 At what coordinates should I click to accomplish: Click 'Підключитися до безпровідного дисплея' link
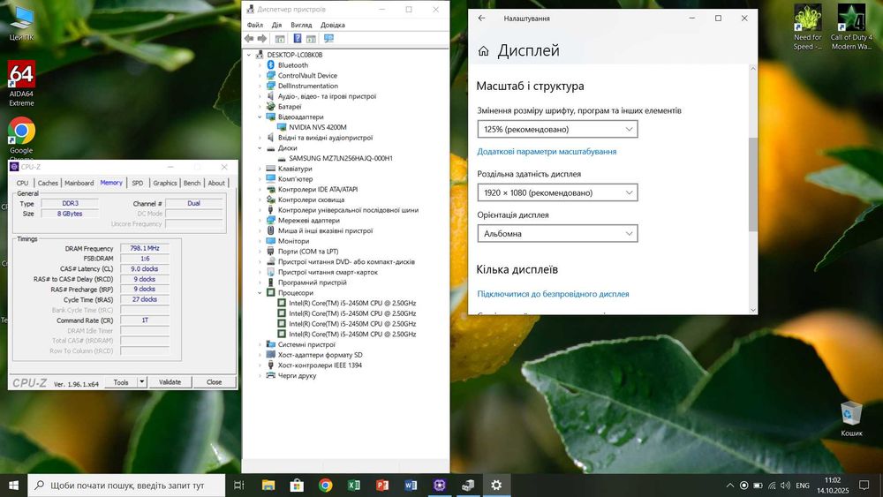553,294
